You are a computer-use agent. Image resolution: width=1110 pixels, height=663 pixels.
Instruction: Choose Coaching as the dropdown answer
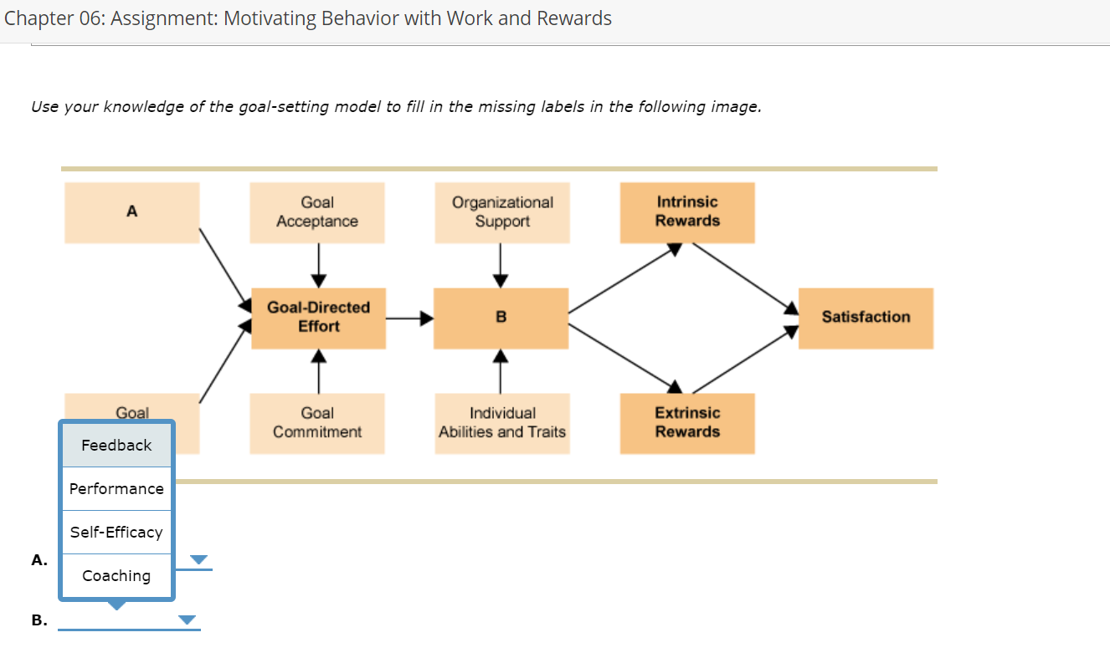click(116, 575)
